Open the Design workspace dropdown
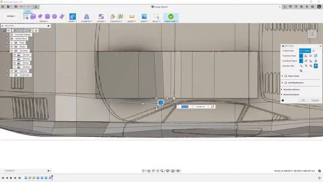 pyautogui.click(x=11, y=16)
